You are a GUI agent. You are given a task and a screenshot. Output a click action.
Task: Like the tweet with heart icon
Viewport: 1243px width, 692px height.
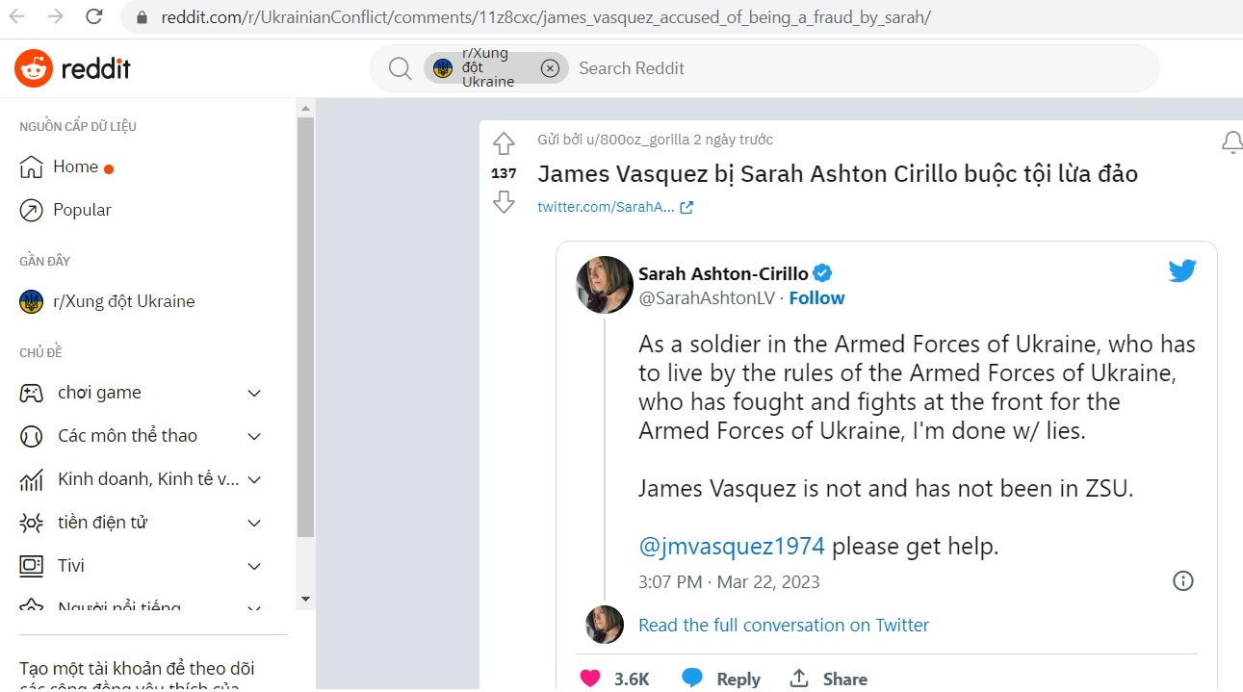coord(590,679)
